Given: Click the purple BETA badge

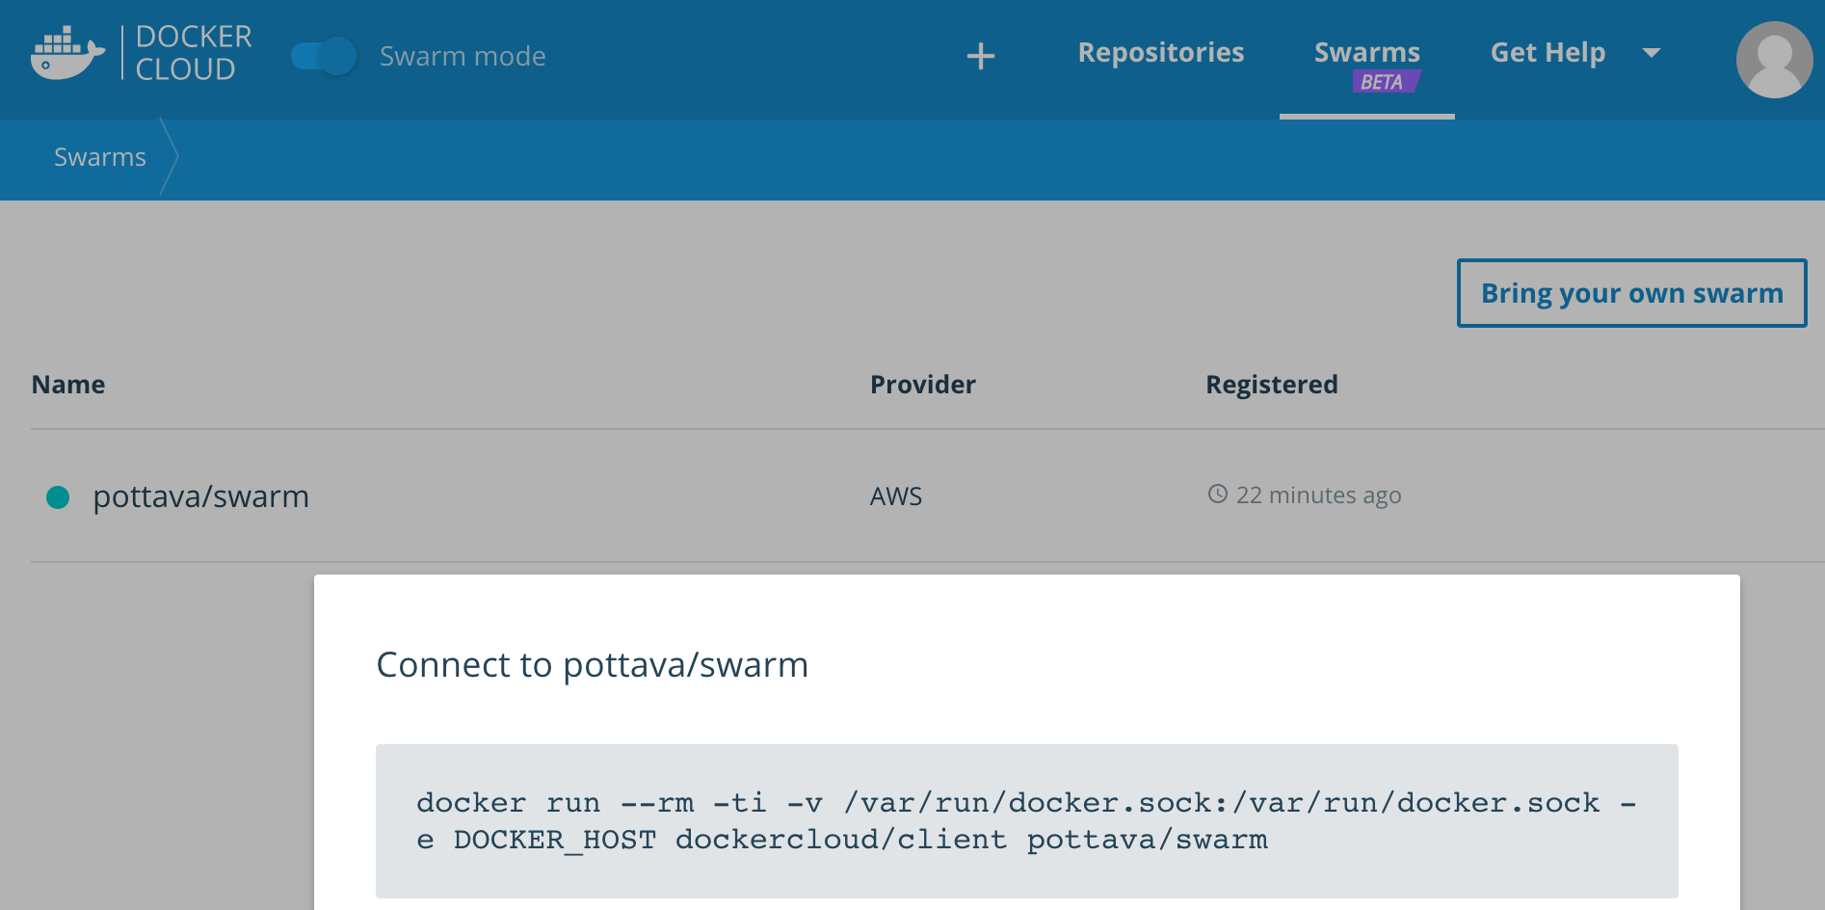Looking at the screenshot, I should pyautogui.click(x=1386, y=82).
